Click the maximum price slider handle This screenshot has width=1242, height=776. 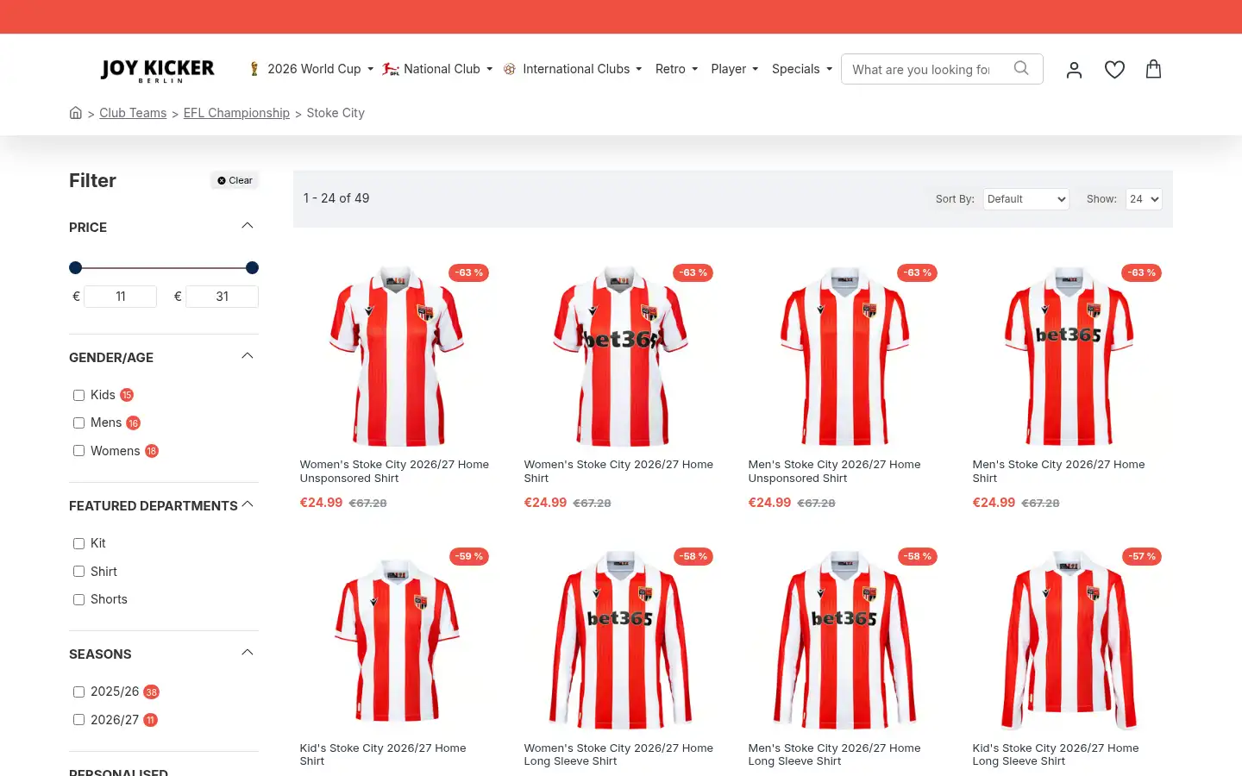tap(252, 268)
